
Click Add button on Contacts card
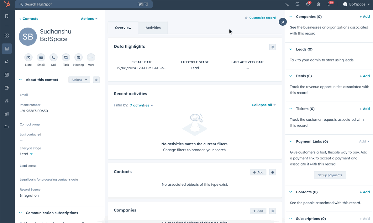click(x=258, y=172)
